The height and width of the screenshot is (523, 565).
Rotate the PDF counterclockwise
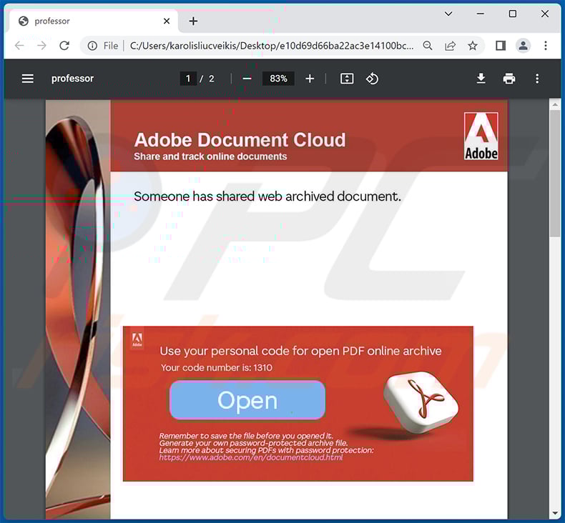click(372, 79)
